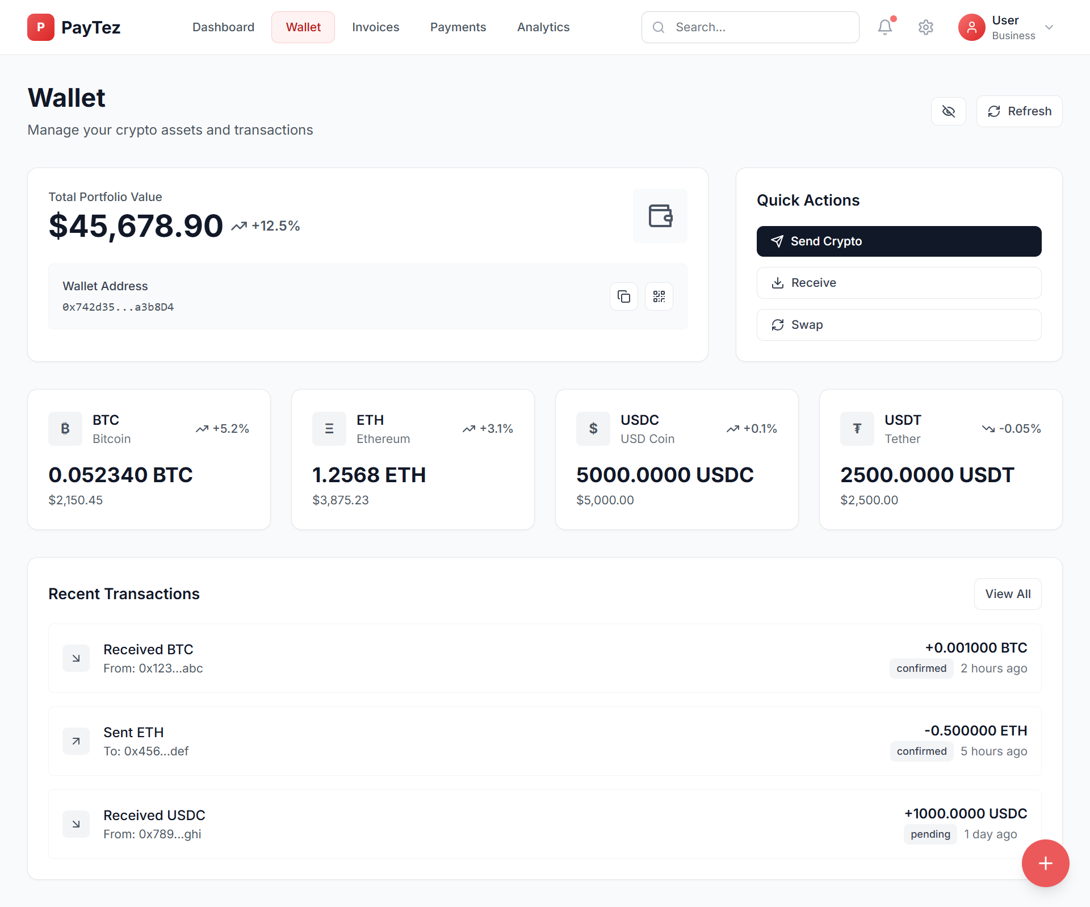Go to the Analytics tab
Screen dimensions: 1090x907
point(543,27)
